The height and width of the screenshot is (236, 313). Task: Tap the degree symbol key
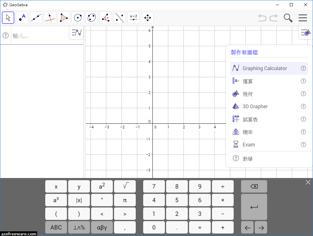[102, 200]
